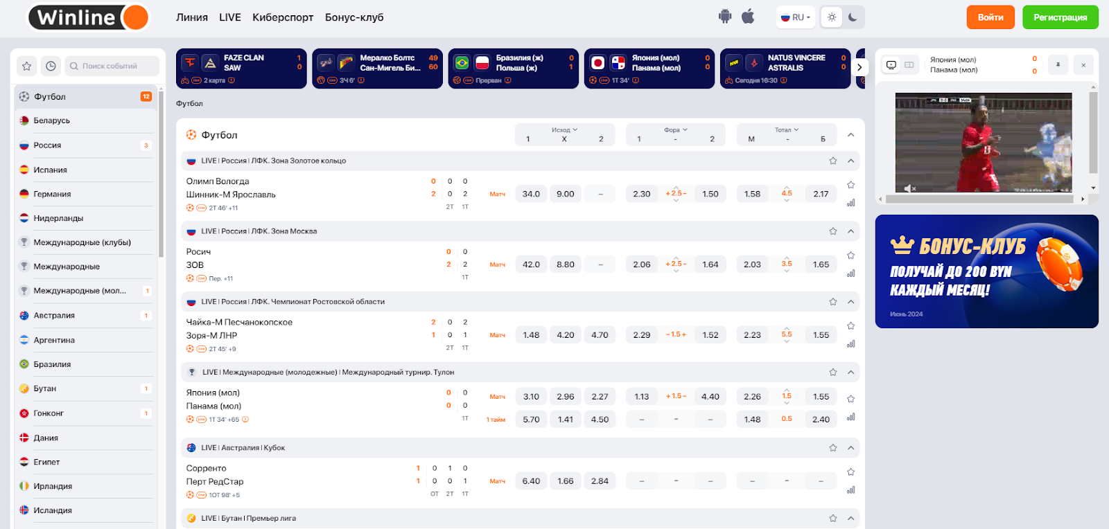Favorite the ЛФК Зона Москва league
Viewport: 1109px width, 529px height.
[833, 231]
